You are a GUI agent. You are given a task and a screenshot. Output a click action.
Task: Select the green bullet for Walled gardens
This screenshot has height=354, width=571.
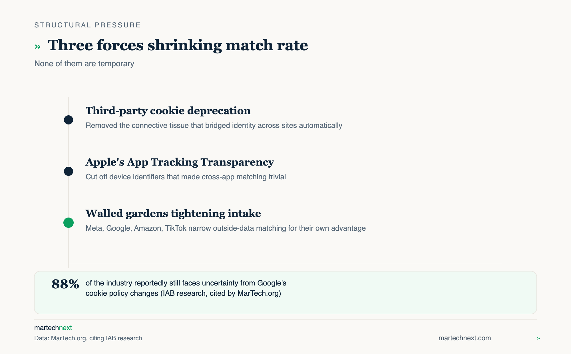coord(69,223)
